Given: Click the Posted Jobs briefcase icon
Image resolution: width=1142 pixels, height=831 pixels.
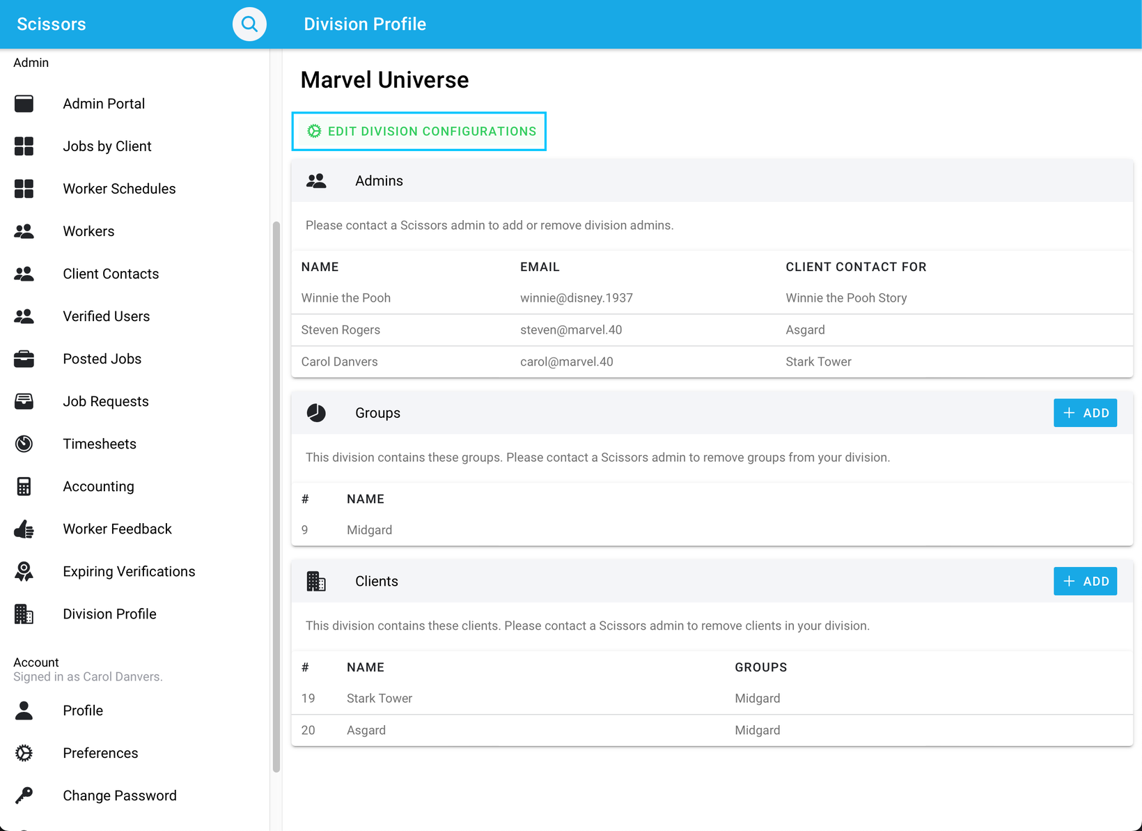Looking at the screenshot, I should tap(24, 359).
